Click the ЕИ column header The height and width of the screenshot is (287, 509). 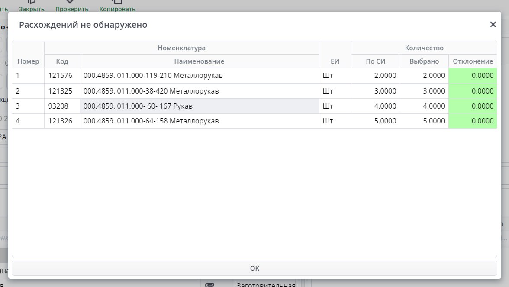coord(335,61)
